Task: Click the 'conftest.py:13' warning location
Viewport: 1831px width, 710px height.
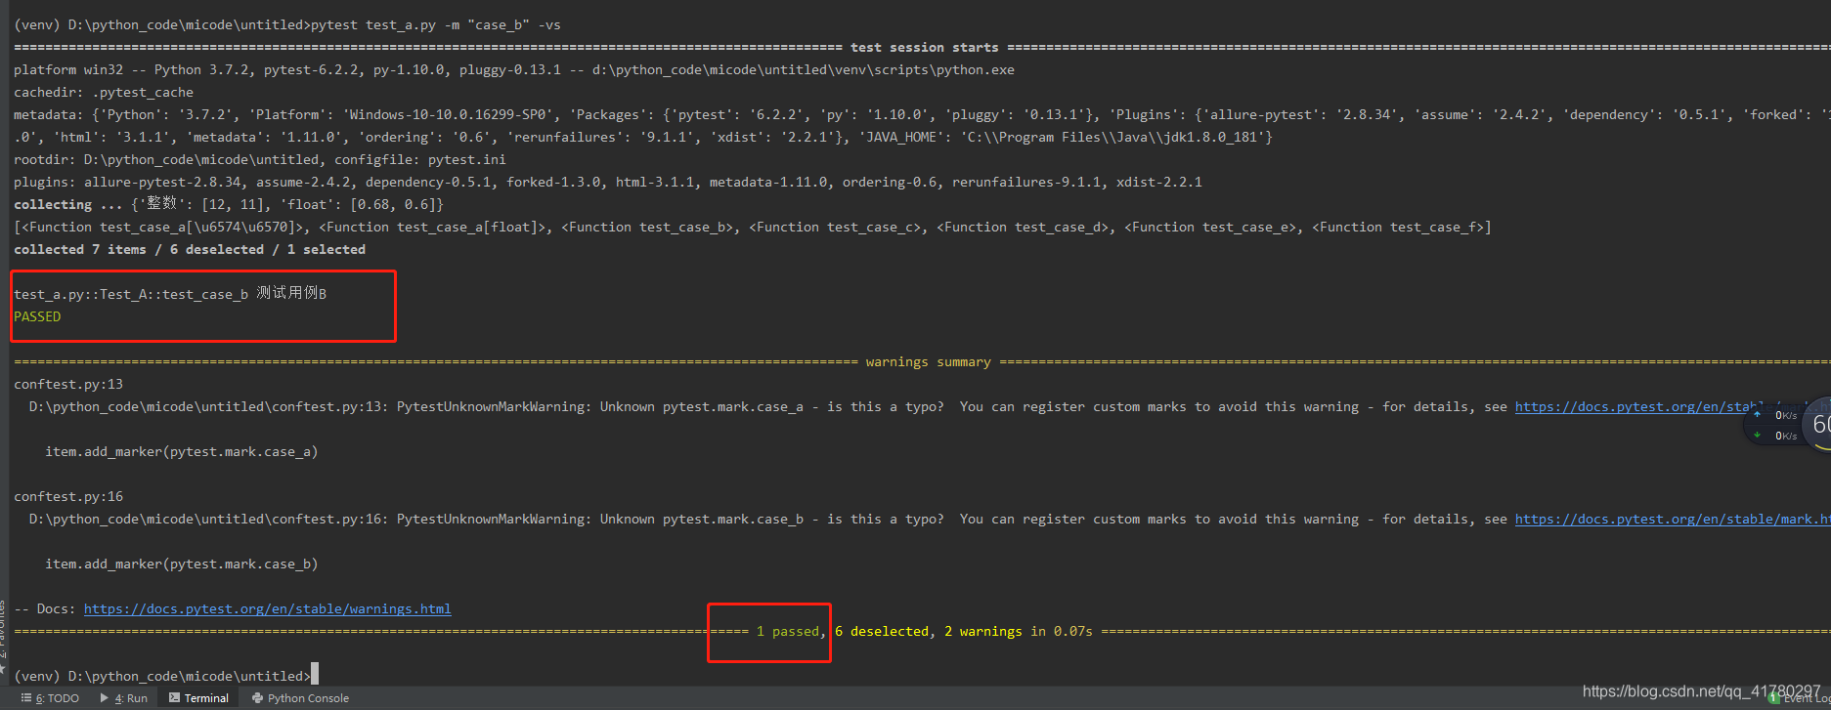Action: (68, 384)
